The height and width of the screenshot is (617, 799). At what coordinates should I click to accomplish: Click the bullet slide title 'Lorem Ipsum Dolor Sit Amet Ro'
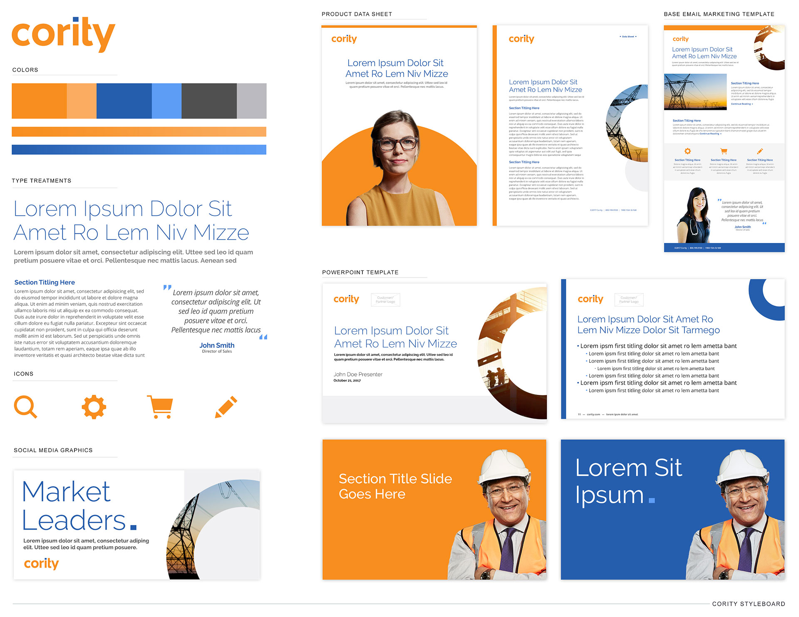click(x=648, y=325)
